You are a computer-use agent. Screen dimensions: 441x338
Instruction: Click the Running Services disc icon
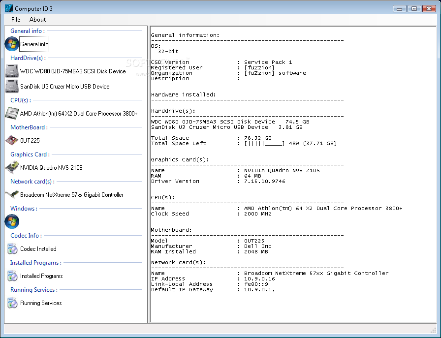pos(12,303)
